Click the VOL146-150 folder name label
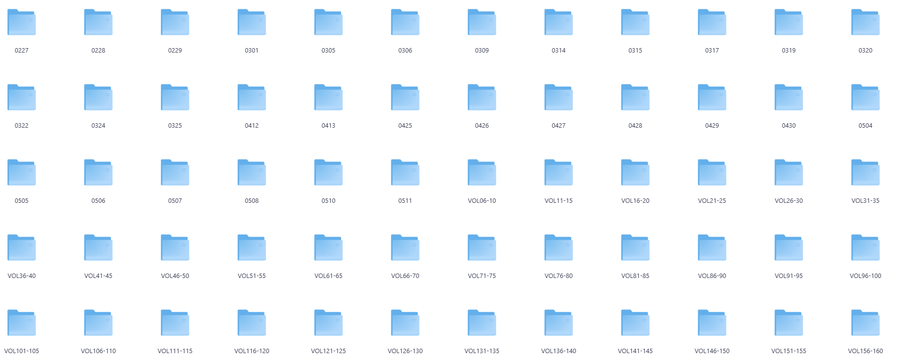 tap(712, 351)
